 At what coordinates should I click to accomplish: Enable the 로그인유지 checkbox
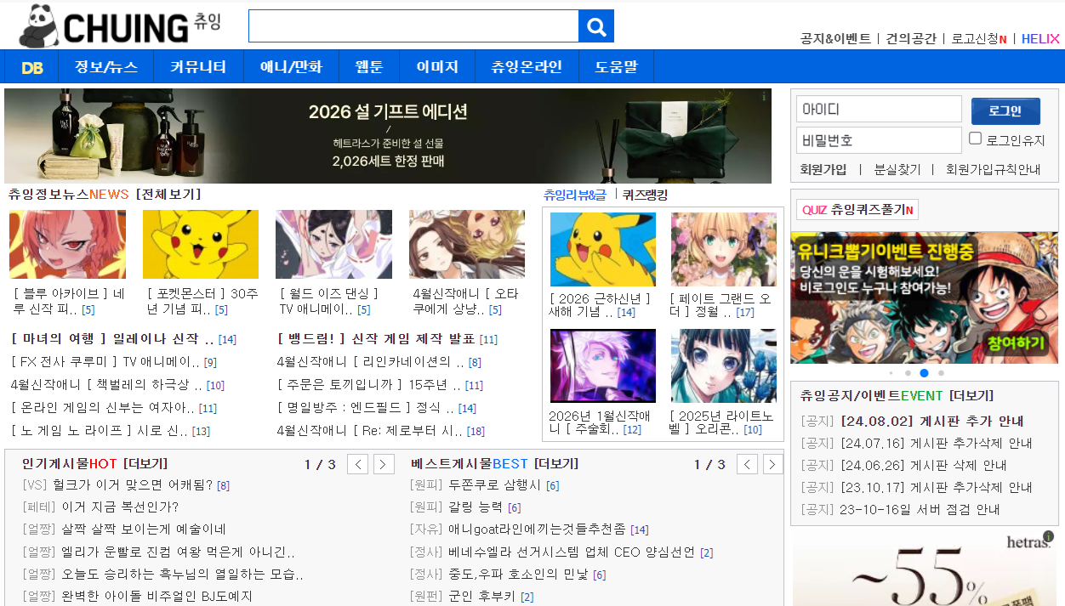pos(976,139)
